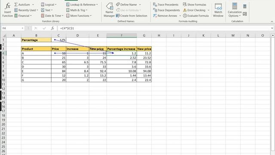Expand the Define Name dropdown arrow
Viewport: 275px width, 155px height.
click(x=140, y=5)
